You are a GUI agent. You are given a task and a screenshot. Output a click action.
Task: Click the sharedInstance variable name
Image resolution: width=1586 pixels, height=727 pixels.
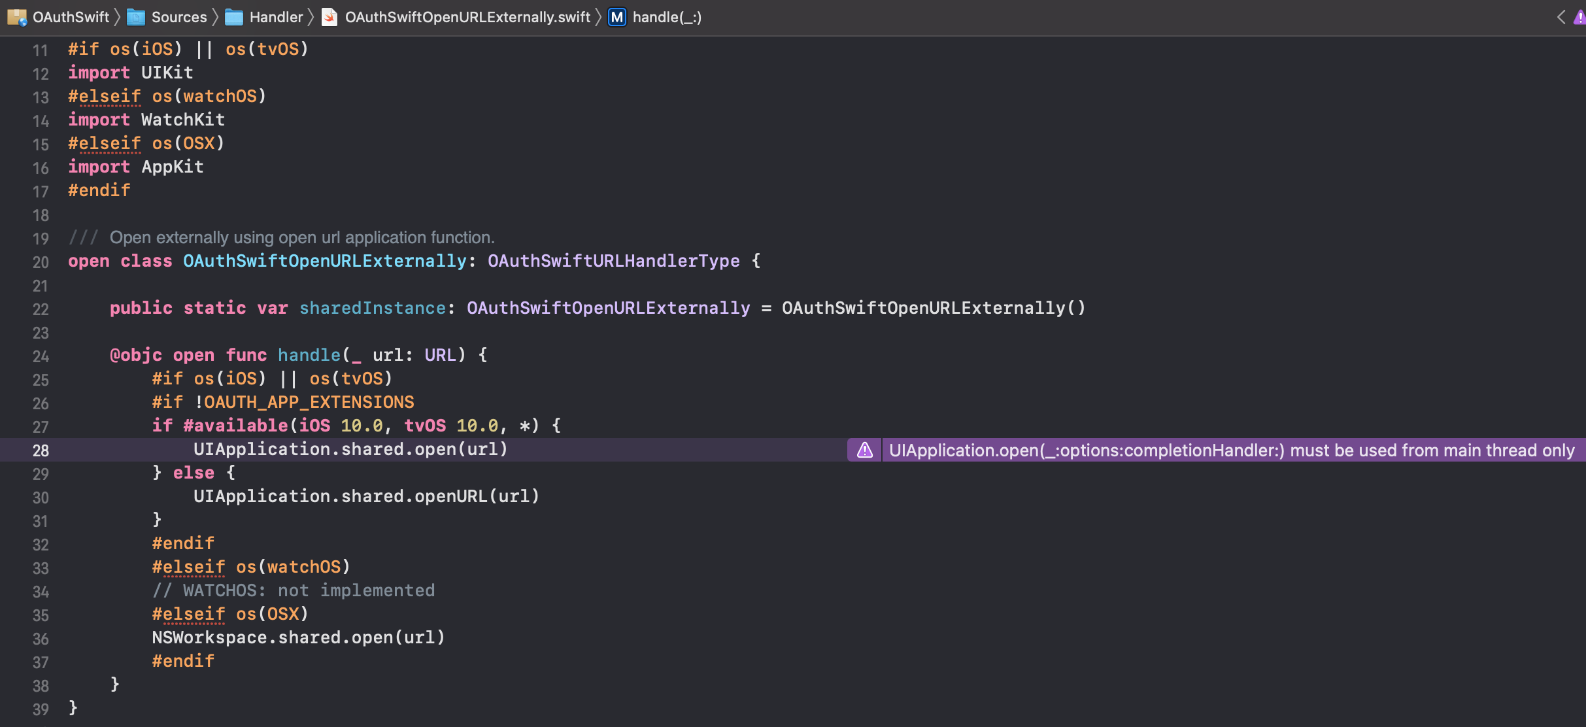[372, 308]
